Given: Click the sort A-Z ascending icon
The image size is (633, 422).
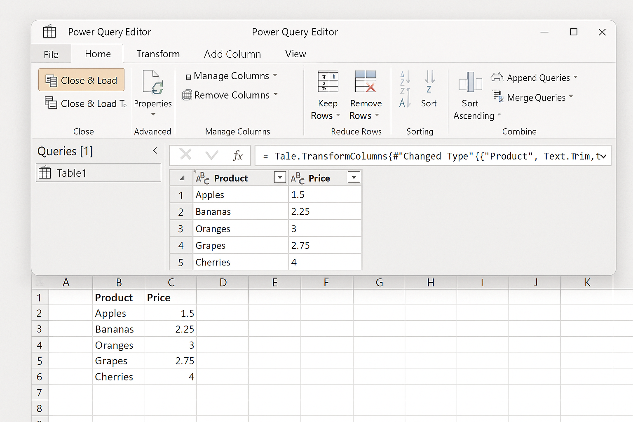Looking at the screenshot, I should coord(405,89).
